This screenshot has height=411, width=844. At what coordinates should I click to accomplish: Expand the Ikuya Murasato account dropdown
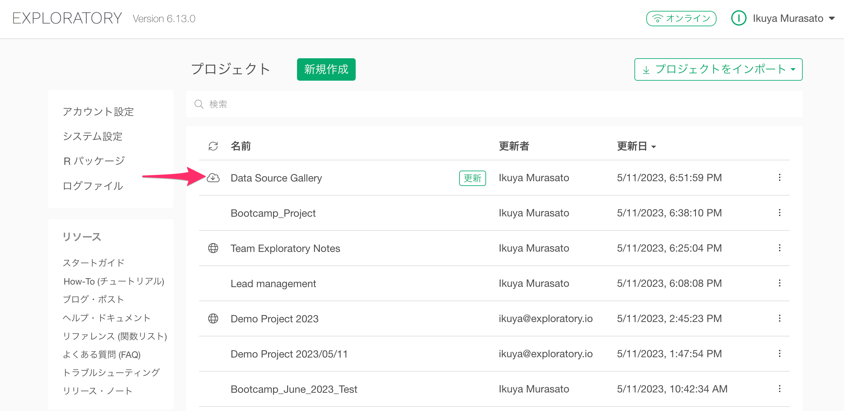(x=832, y=18)
